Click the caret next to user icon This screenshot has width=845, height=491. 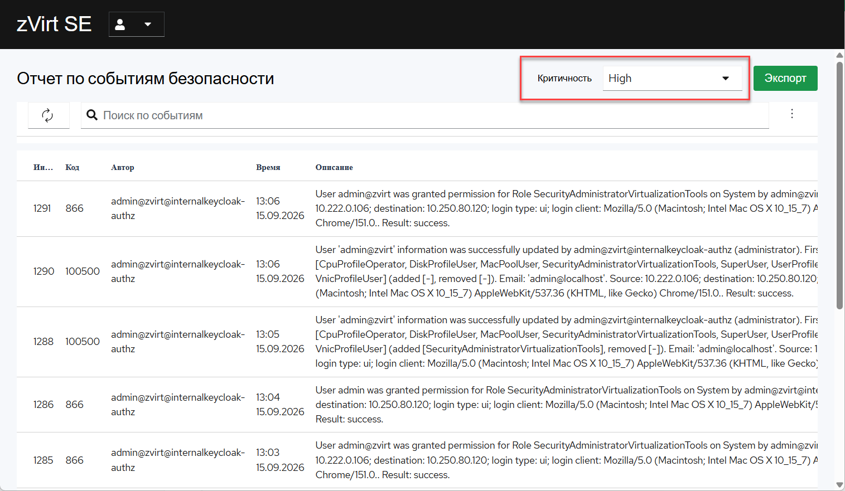(148, 25)
